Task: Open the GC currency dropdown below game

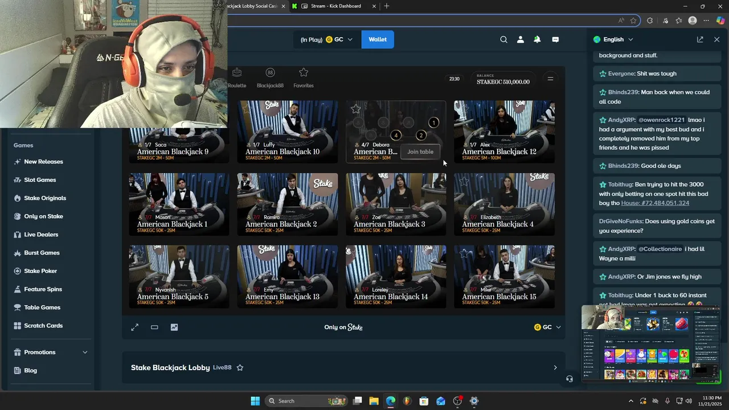Action: (547, 327)
